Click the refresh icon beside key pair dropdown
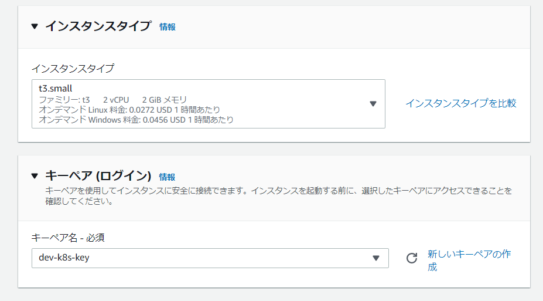 point(412,258)
